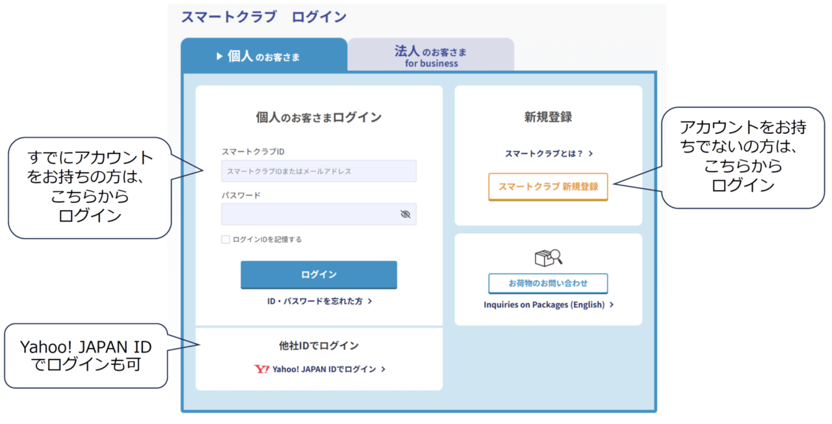Click the package with magnifier icon
832x424 pixels.
click(x=548, y=258)
